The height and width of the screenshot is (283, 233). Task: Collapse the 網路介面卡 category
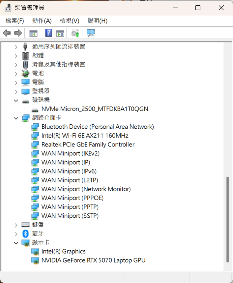click(x=16, y=118)
